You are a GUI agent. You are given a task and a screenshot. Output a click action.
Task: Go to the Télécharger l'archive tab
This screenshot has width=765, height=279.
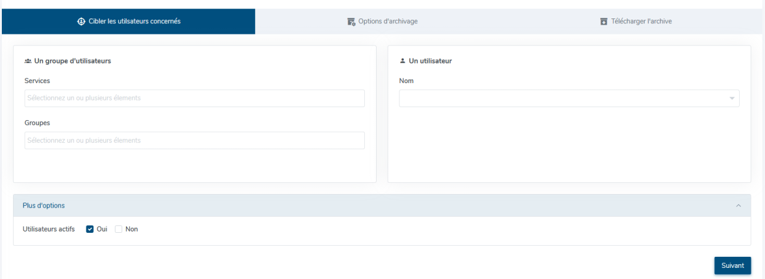tap(635, 22)
